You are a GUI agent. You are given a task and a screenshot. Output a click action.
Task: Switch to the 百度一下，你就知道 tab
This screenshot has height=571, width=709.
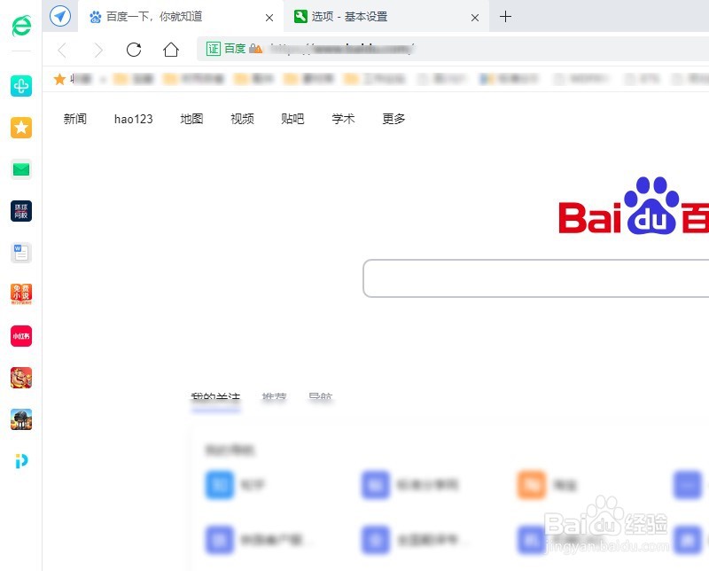tap(181, 17)
